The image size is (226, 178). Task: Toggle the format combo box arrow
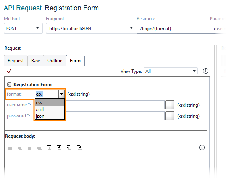coord(61,94)
